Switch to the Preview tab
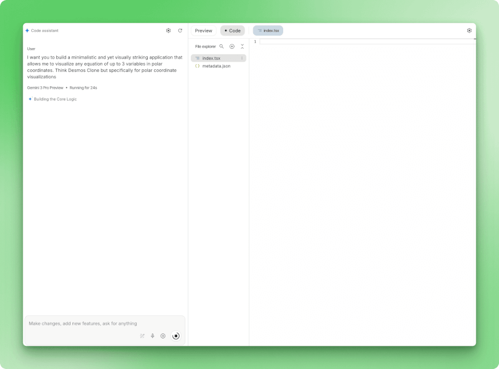The height and width of the screenshot is (369, 499). [203, 31]
